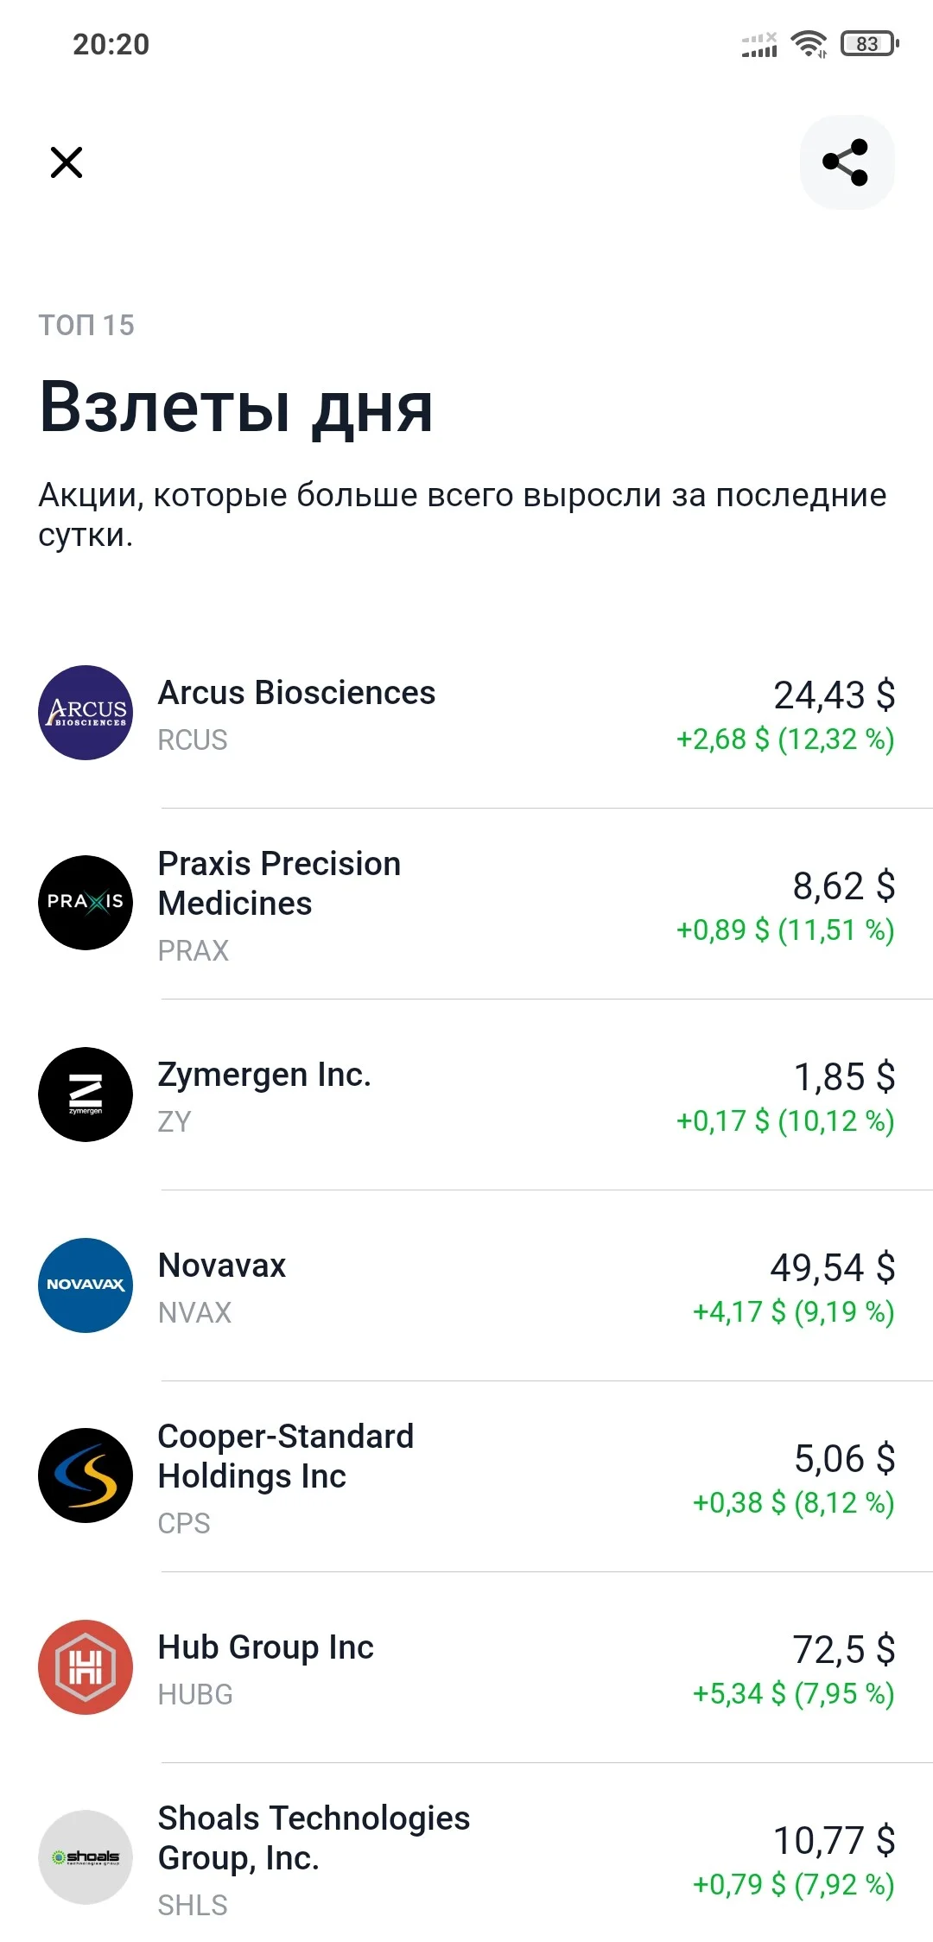Select the Shoals grey logo icon
This screenshot has width=933, height=1942.
[86, 1857]
